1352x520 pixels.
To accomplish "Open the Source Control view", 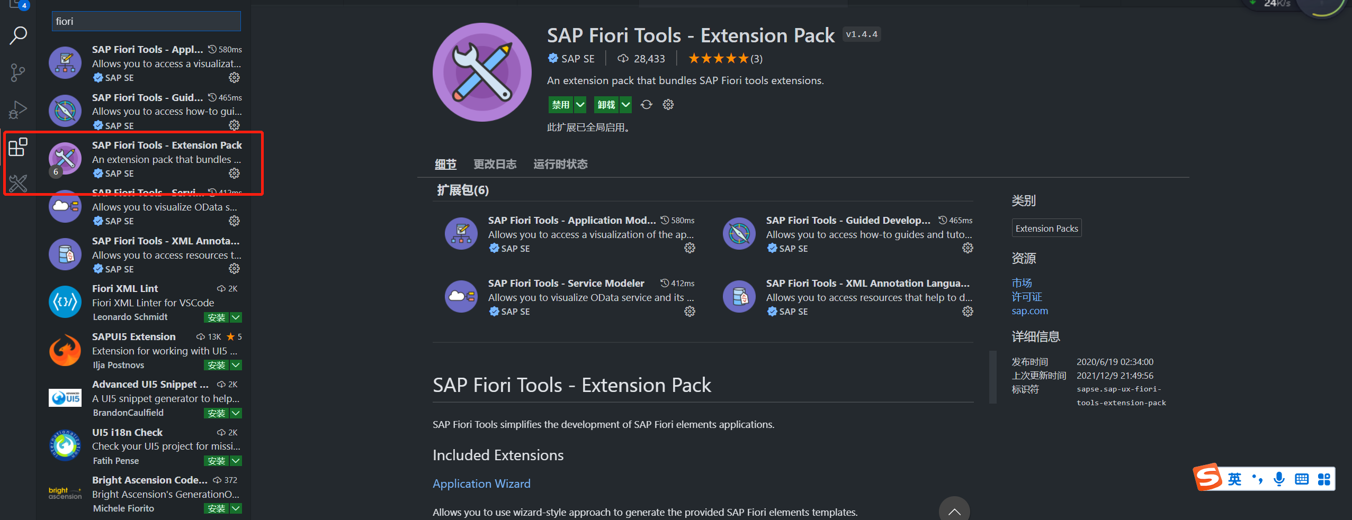I will (17, 72).
